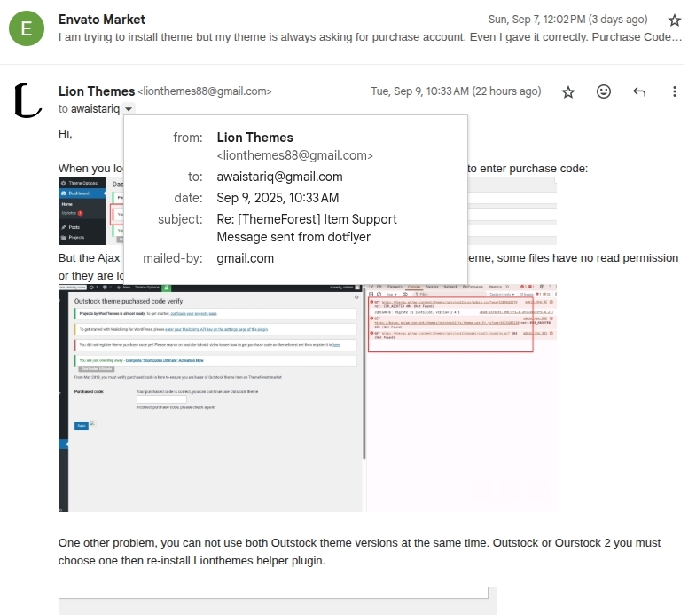Viewport: 696px width, 615px height.
Task: Add an emoji reaction to the email
Action: (x=604, y=91)
